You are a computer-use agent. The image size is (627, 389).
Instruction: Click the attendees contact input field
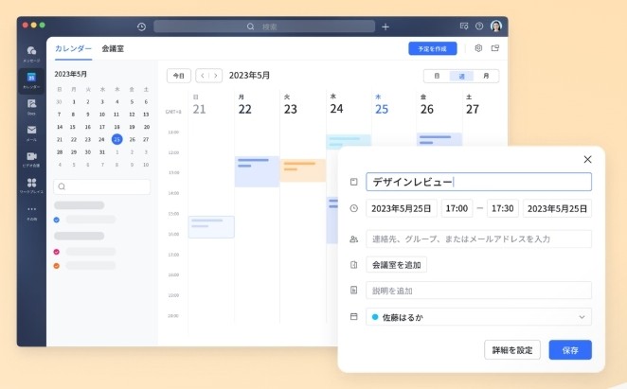478,239
